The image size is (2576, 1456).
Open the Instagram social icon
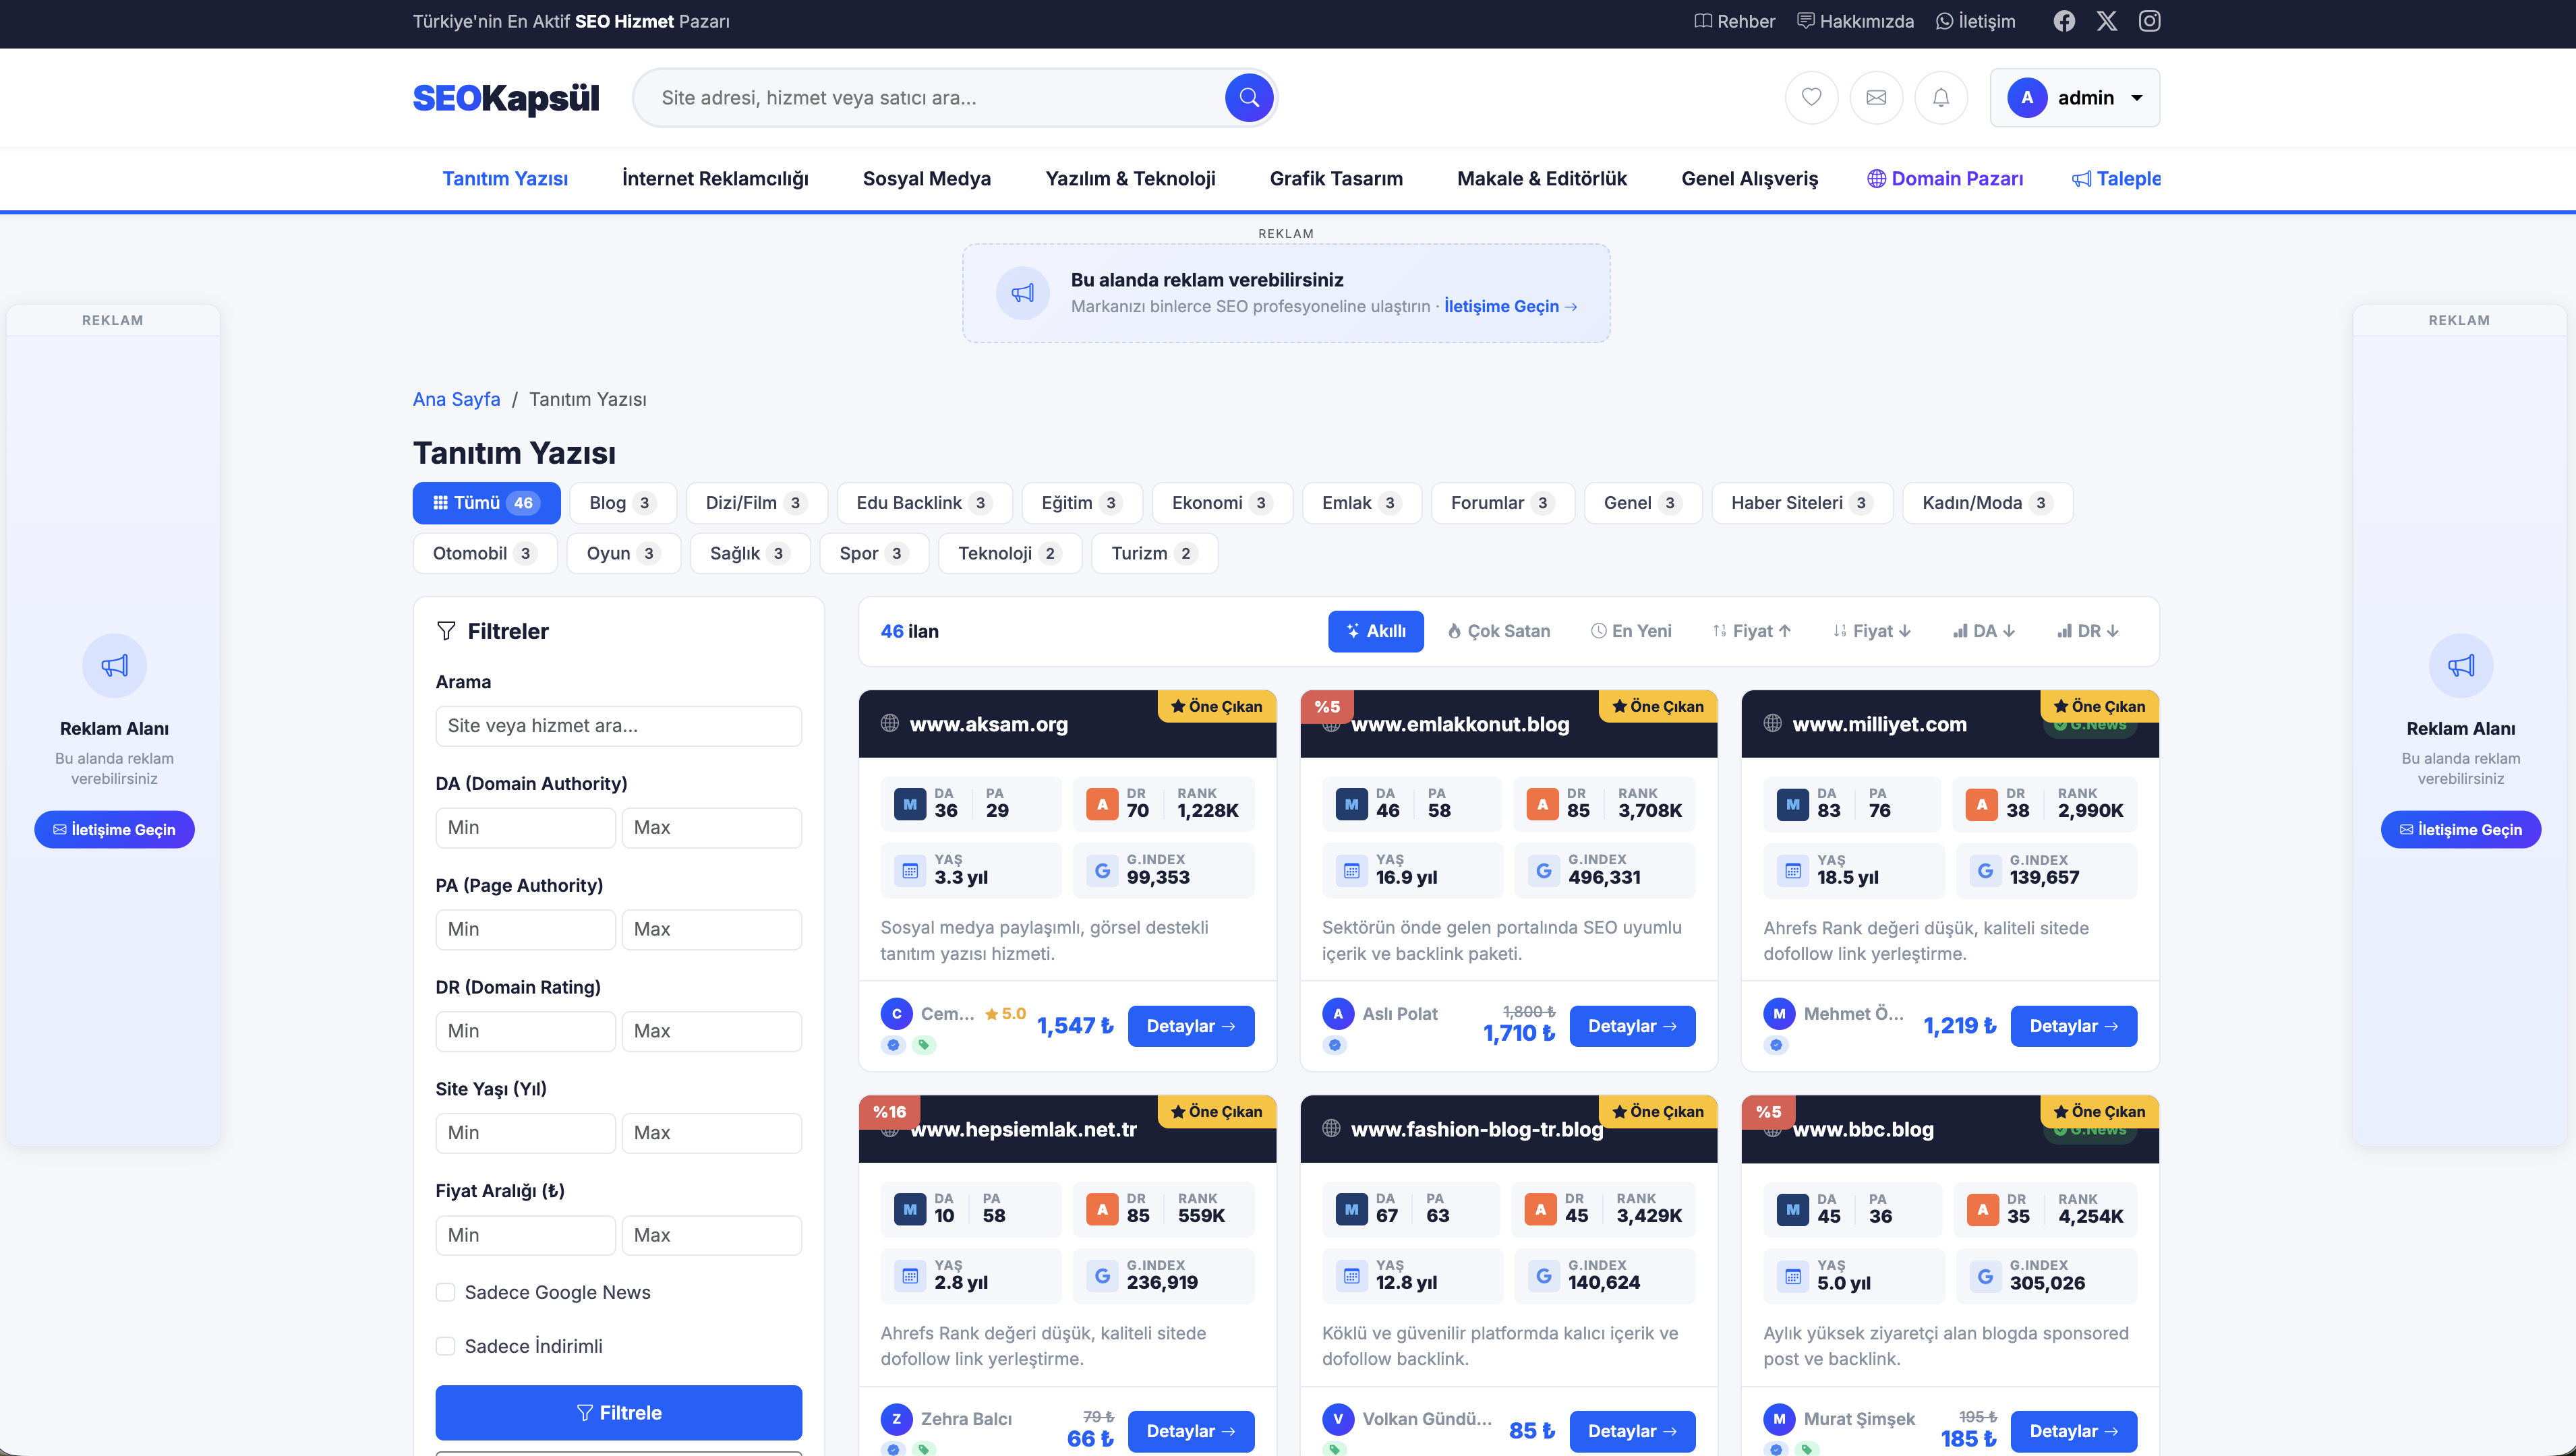click(x=2149, y=21)
